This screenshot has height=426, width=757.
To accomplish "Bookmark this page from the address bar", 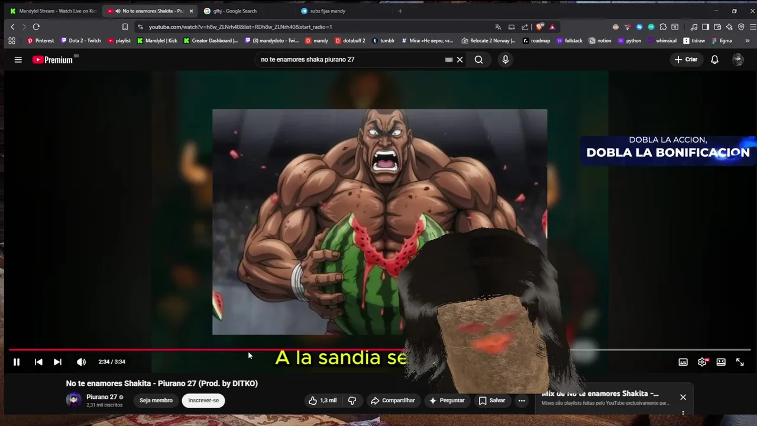I will (125, 27).
